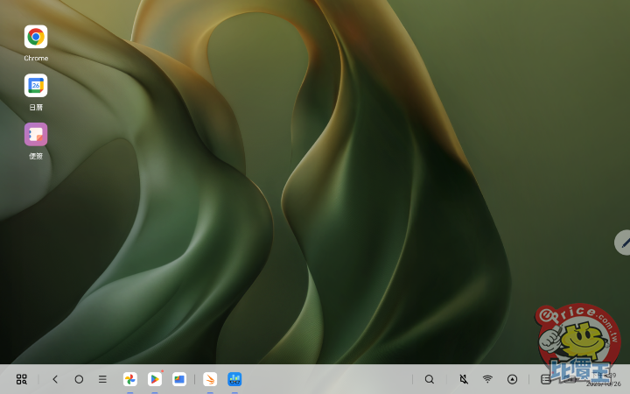This screenshot has height=394, width=630.
Task: Toggle the muted bell sound icon
Action: [464, 379]
